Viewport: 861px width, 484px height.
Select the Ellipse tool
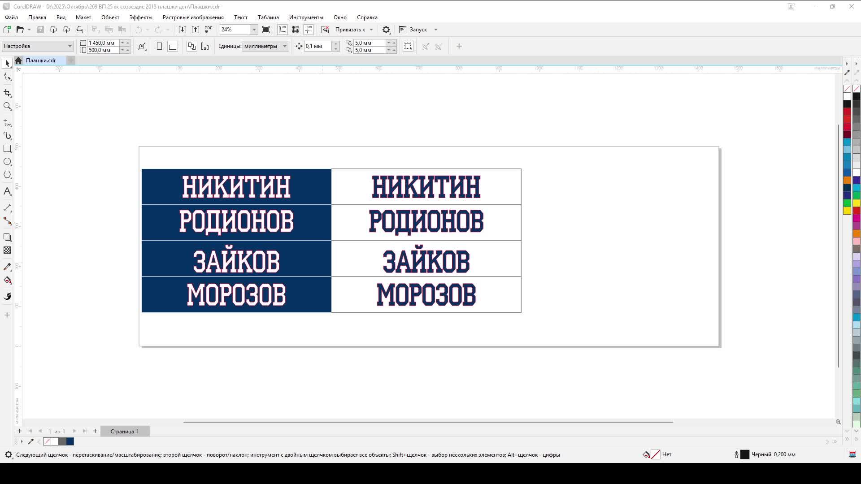coord(7,162)
